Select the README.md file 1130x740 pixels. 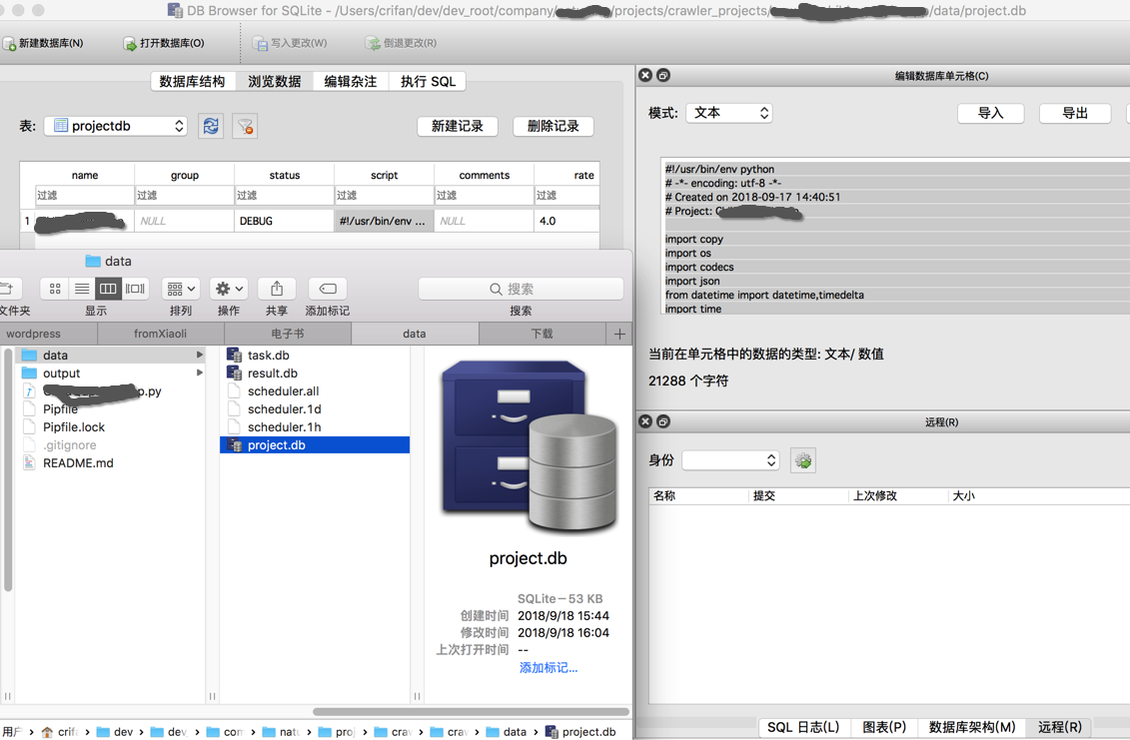point(110,463)
